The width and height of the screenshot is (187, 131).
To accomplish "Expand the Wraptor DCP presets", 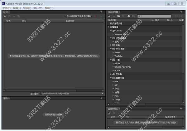I will (x=113, y=34).
